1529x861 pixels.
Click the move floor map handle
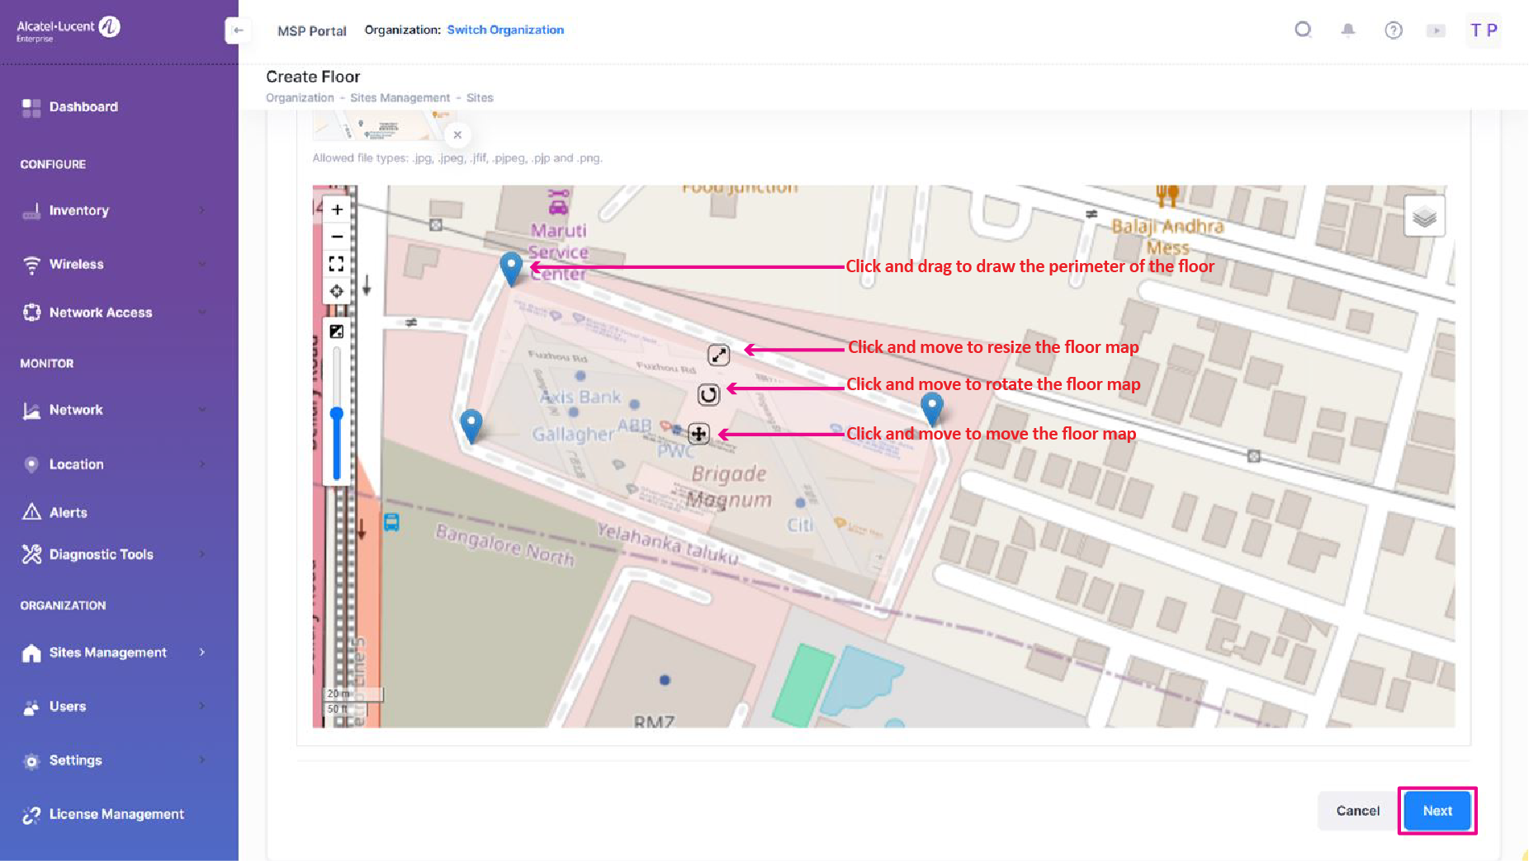698,434
